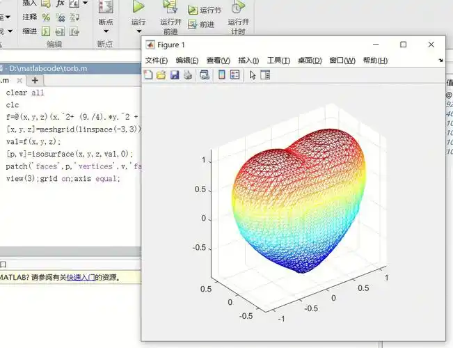Close the .m editor tab with its X
The height and width of the screenshot is (348, 453).
19,80
